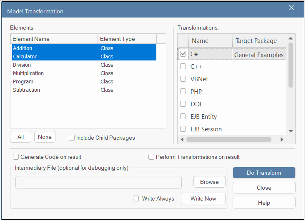
Task: Toggle Generate Code on result
Action: tap(16, 157)
